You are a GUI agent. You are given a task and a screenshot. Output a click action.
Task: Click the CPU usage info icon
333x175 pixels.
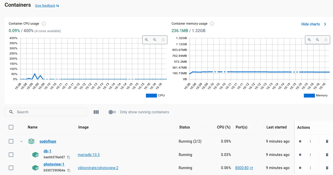[44, 24]
